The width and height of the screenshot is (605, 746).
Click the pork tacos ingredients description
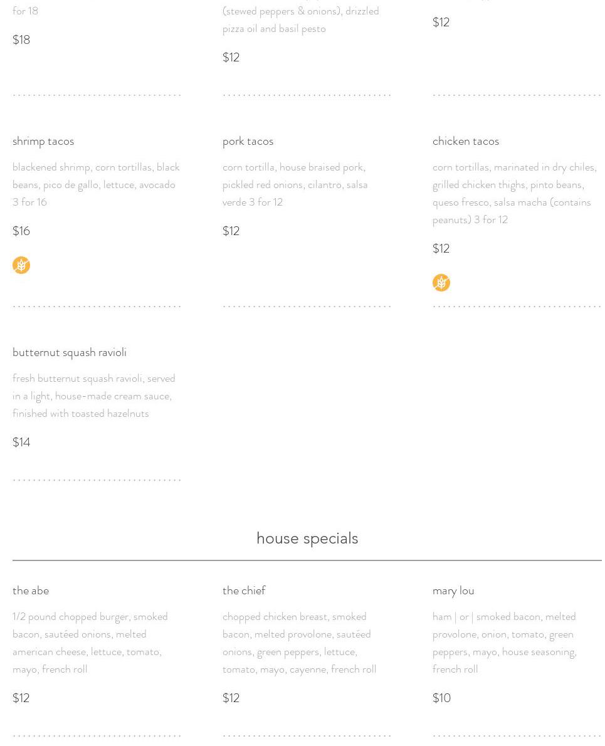coord(295,184)
